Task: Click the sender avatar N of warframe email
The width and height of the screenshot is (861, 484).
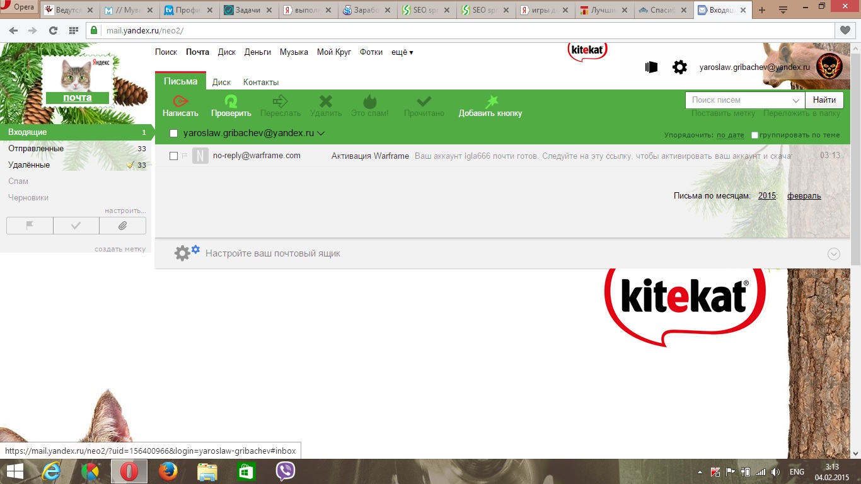Action: pos(200,156)
